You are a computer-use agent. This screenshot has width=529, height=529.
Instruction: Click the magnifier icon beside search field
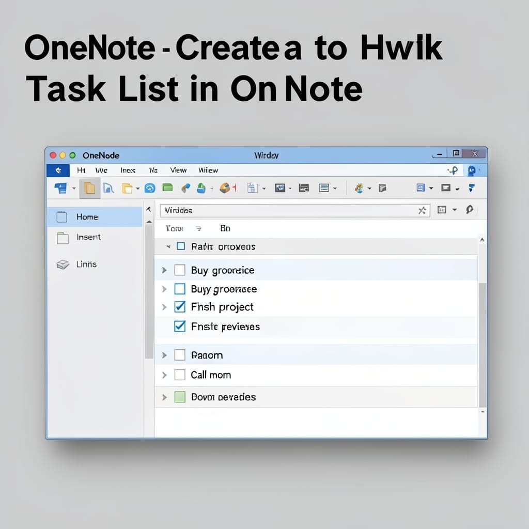coord(469,210)
